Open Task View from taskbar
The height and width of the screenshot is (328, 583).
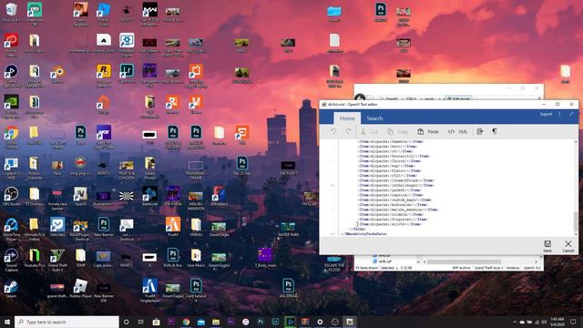pos(141,322)
